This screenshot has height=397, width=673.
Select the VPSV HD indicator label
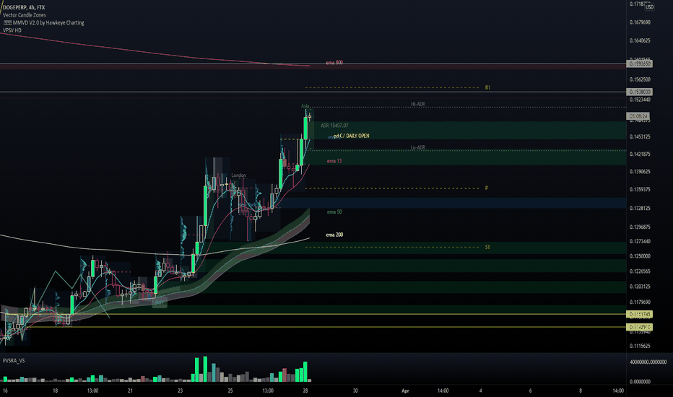pos(12,30)
